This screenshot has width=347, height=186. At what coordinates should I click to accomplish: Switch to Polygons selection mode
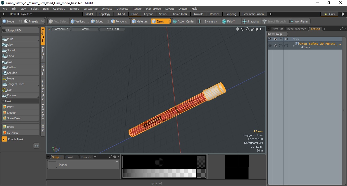(x=120, y=21)
